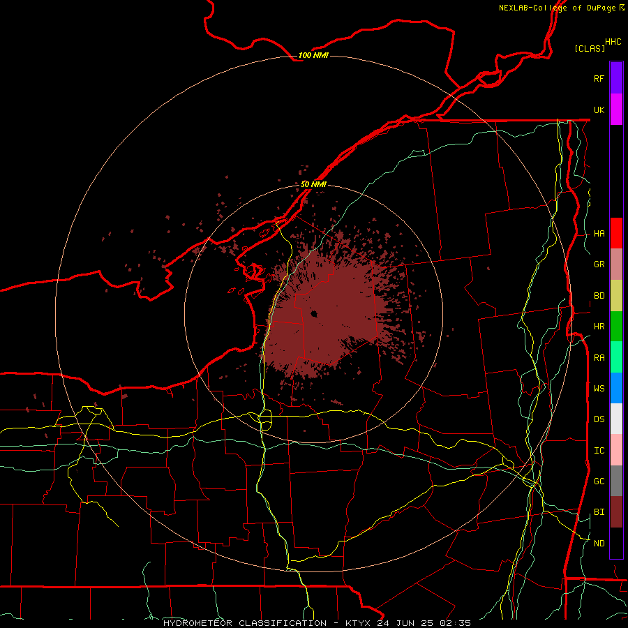628x628 pixels.
Task: Select the WS blue legend swatch
Action: point(616,388)
